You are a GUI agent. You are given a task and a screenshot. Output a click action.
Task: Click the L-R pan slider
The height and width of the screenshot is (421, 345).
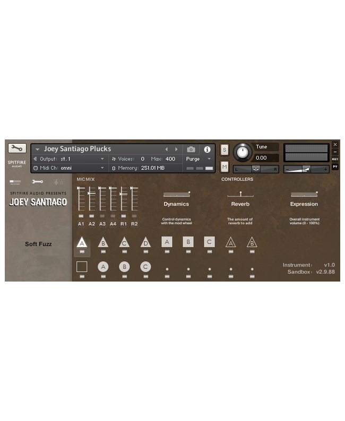[x=256, y=169]
